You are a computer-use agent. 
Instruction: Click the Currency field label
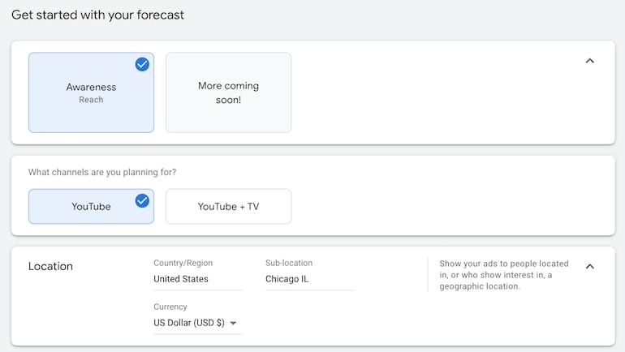pyautogui.click(x=170, y=307)
